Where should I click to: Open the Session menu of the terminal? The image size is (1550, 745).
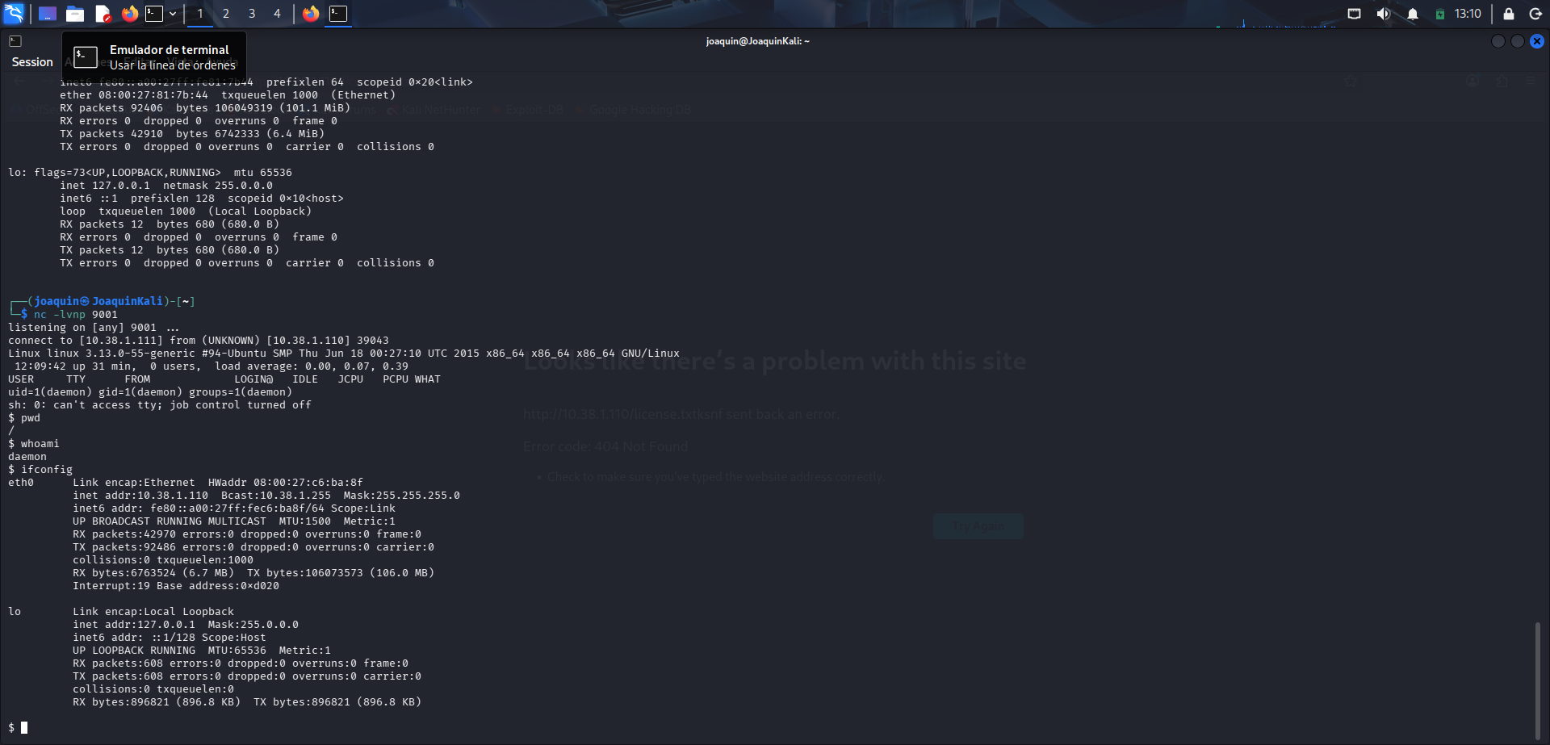[31, 61]
